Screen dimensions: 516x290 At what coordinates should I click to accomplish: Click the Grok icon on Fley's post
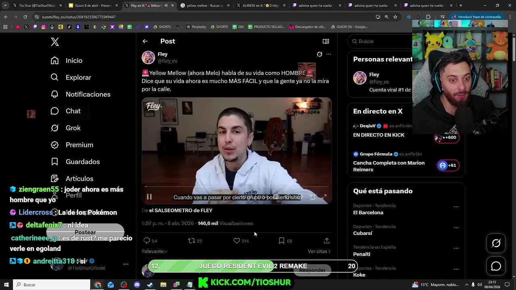tap(320, 54)
